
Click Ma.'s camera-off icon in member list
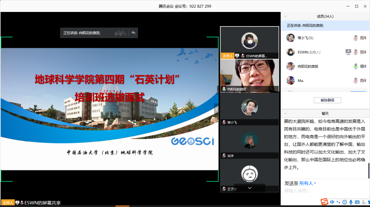pyautogui.click(x=363, y=80)
